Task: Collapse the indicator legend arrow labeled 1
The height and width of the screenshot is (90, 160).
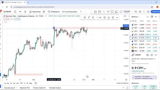Action: pos(5,22)
